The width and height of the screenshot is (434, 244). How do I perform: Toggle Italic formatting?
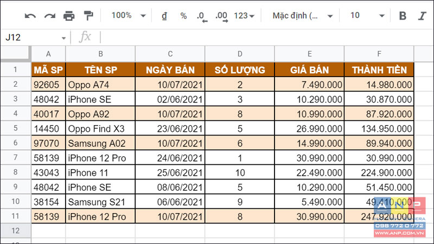[422, 16]
